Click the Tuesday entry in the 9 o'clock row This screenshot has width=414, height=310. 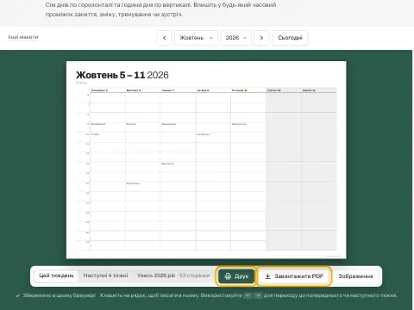click(x=131, y=124)
